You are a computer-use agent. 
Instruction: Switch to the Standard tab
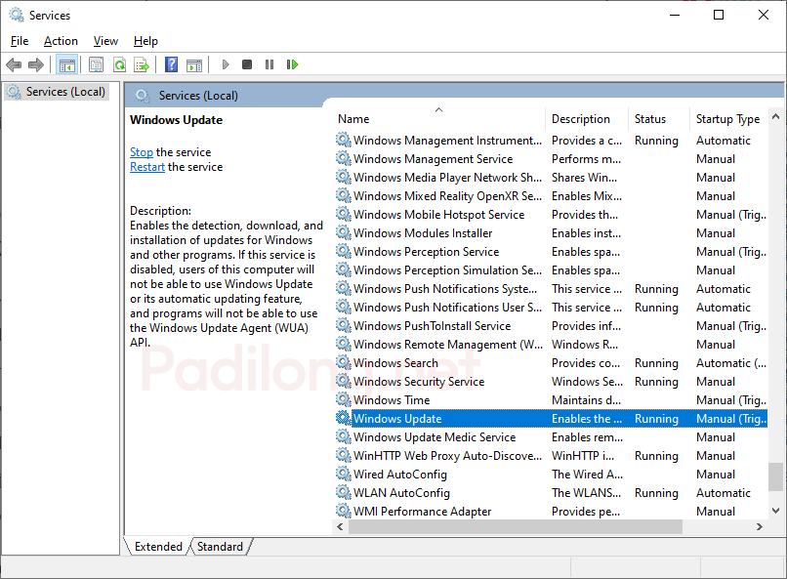220,546
